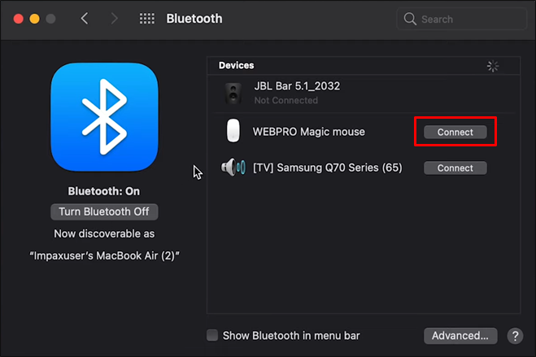Click the Samsung TV speaker icon

click(233, 168)
